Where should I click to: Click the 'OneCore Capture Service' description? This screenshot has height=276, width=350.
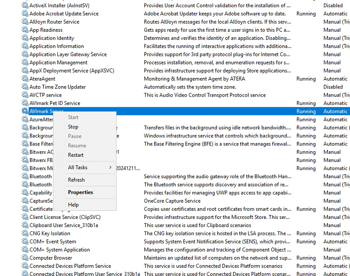[x=172, y=201]
